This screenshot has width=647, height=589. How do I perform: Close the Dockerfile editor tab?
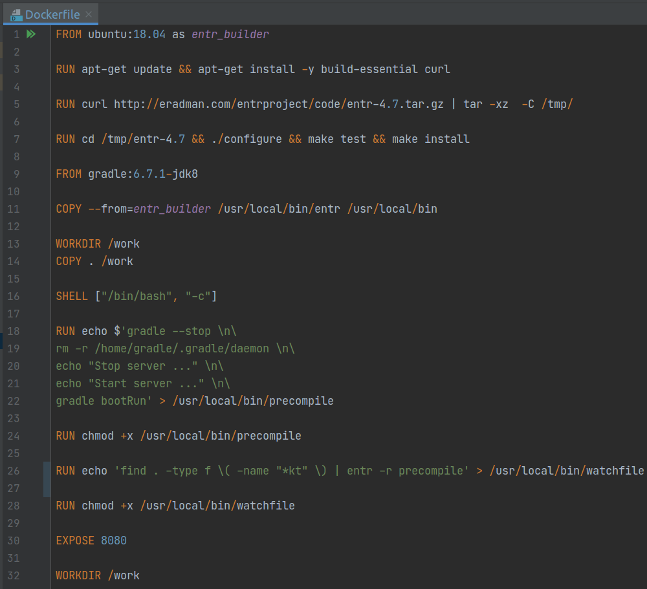click(x=89, y=14)
